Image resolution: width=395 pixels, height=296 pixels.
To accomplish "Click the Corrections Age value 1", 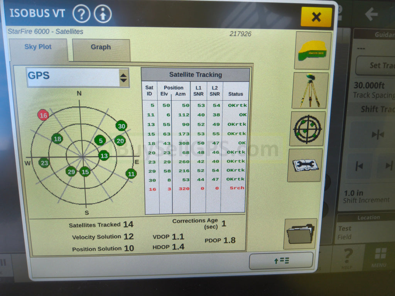I will (x=224, y=223).
